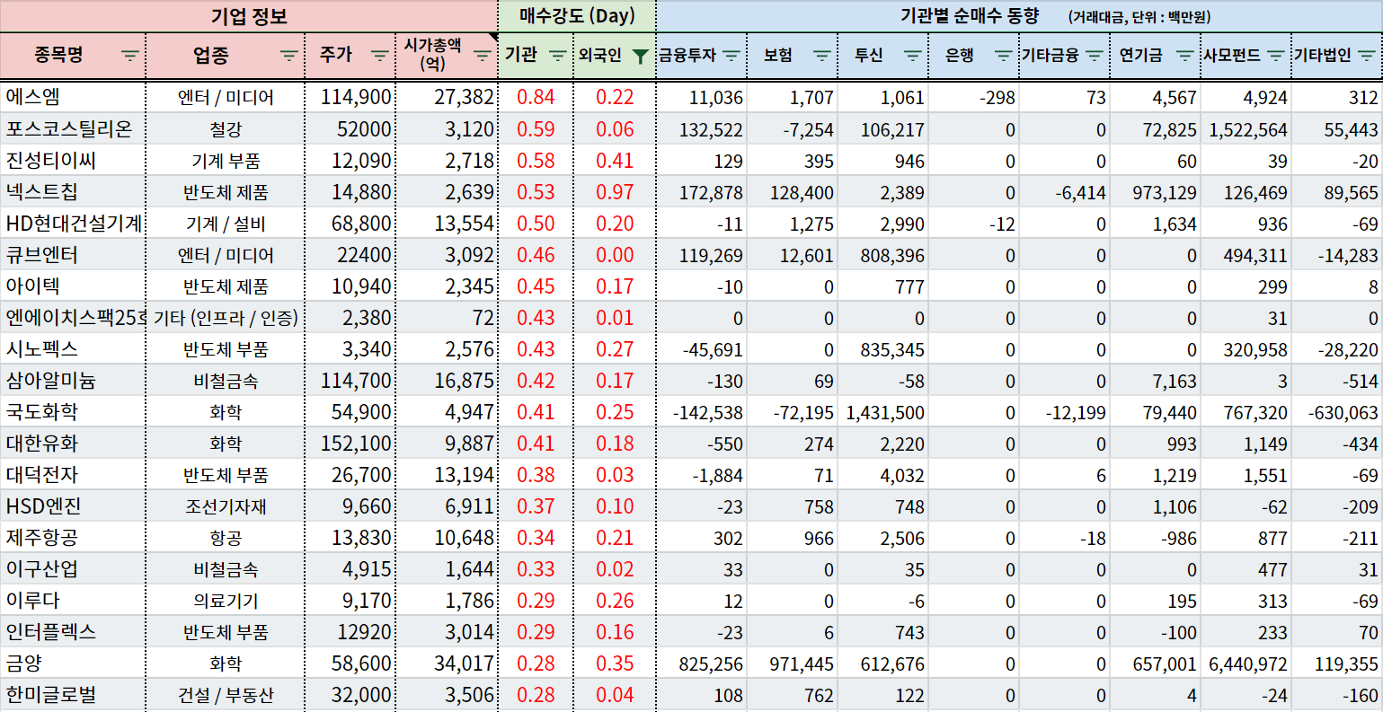The image size is (1383, 712).
Task: Select the 한미글로벌 stock name cell
Action: (x=73, y=694)
